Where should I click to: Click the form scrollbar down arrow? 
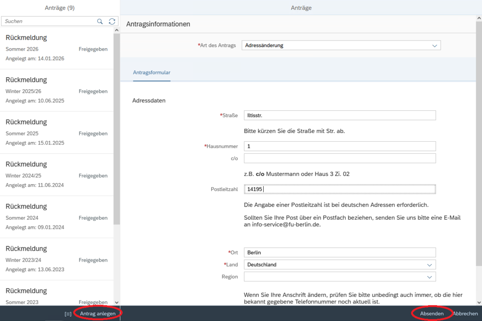(x=479, y=303)
